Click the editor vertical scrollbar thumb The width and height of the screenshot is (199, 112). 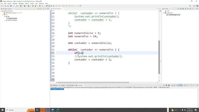(159, 57)
